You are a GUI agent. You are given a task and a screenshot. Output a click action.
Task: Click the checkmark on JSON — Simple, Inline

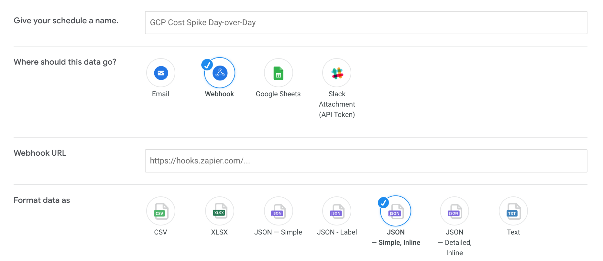pos(383,203)
